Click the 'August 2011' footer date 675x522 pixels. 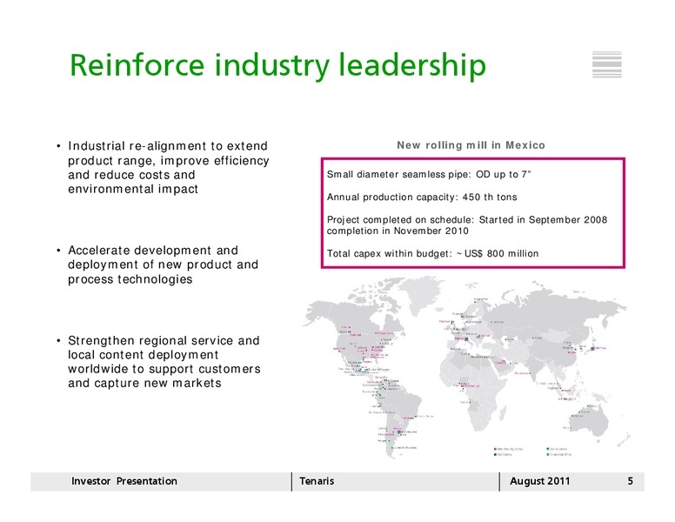(x=539, y=481)
